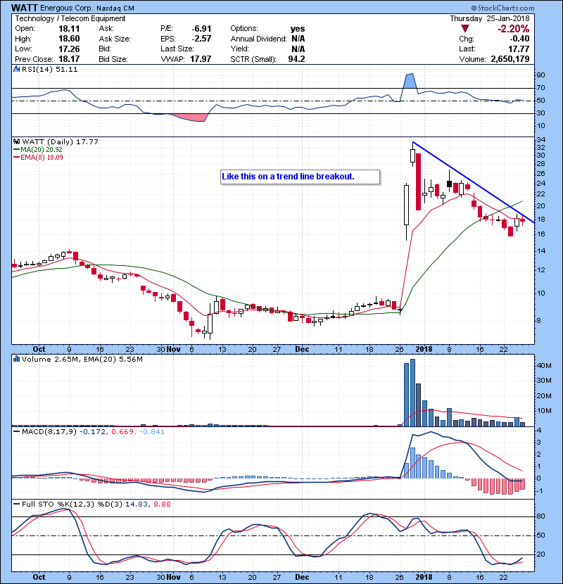Click the tallest volume bar
Screen dimensions: 563x584
click(x=412, y=393)
